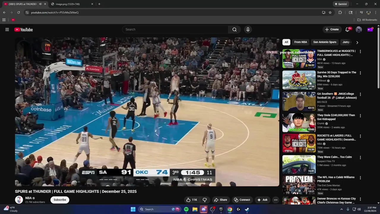Click the search magnifier button
This screenshot has width=380, height=214.
(x=235, y=29)
